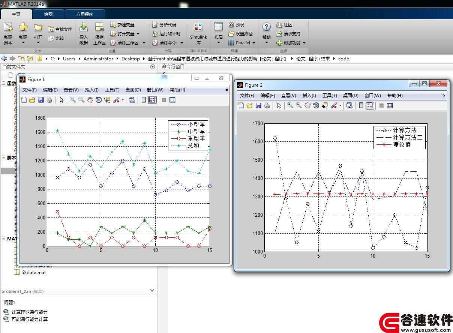
Task: Select Rotate 3D tool in Figure 1
Action: pyautogui.click(x=99, y=100)
